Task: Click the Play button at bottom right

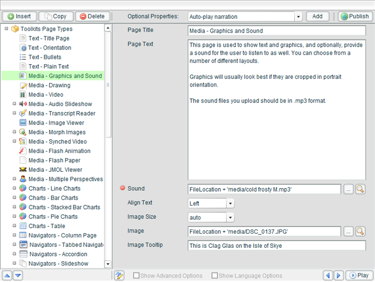Action: click(359, 276)
